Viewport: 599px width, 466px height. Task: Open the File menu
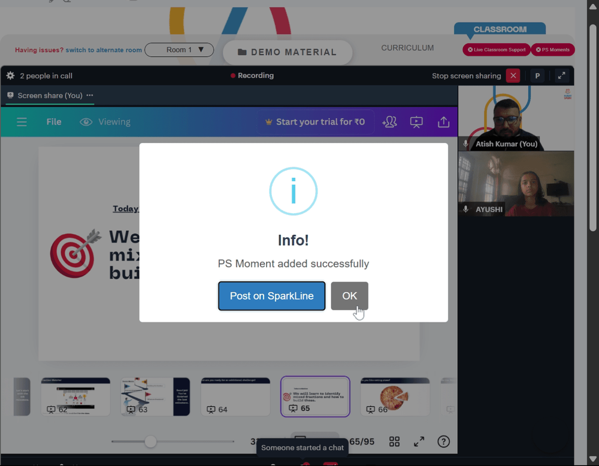click(54, 122)
